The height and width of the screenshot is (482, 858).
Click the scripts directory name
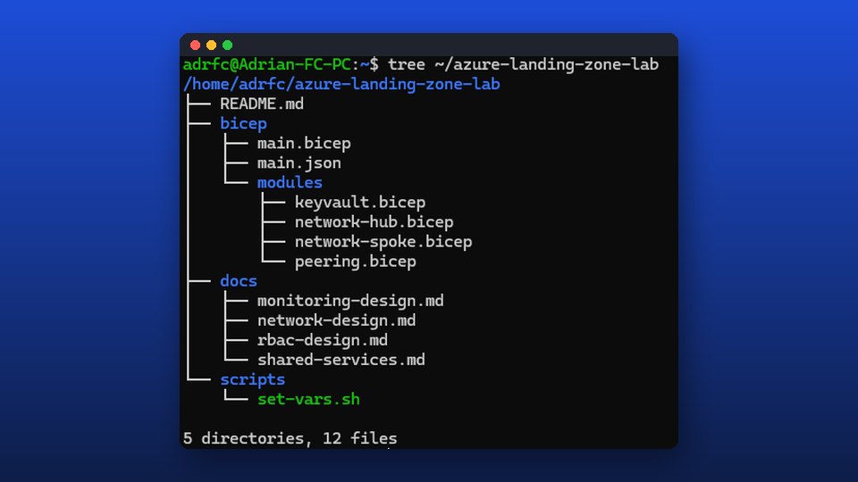pos(253,379)
